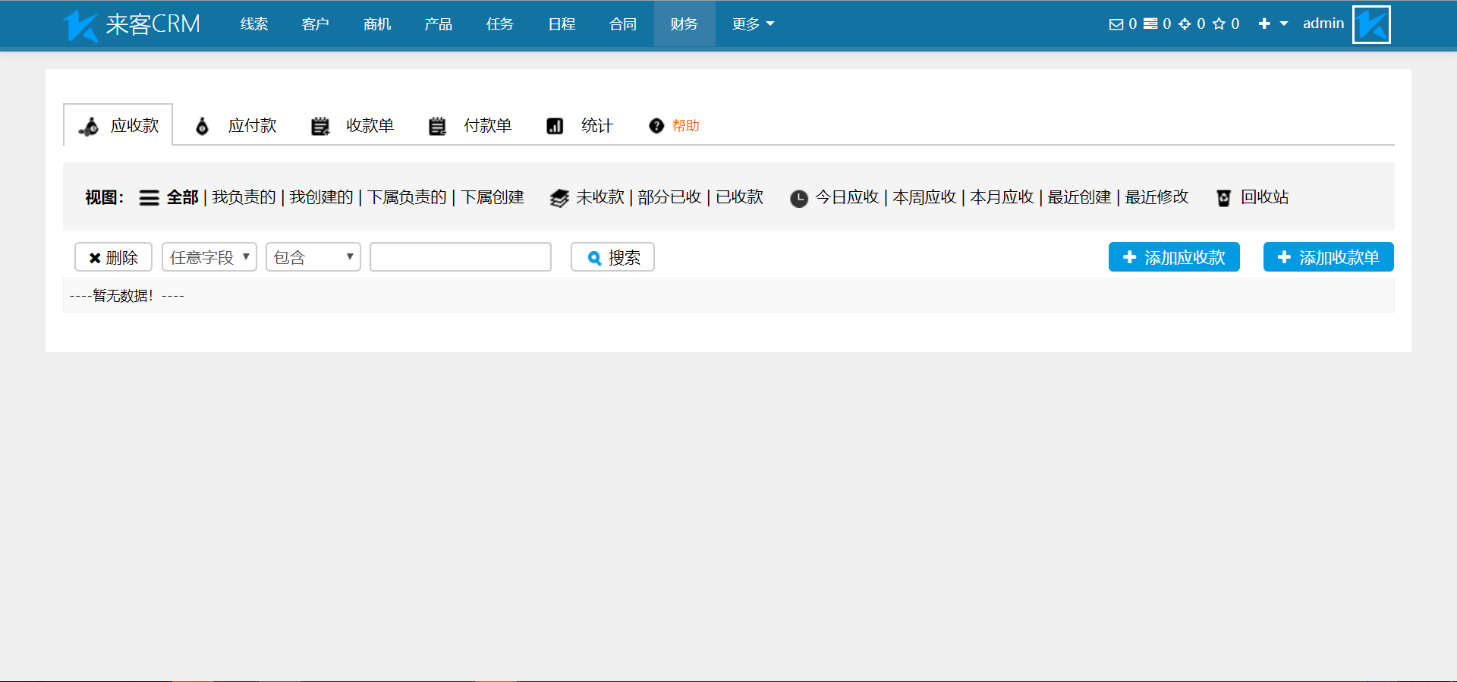This screenshot has width=1457, height=682.
Task: Click the admin avatar image
Action: coord(1371,24)
